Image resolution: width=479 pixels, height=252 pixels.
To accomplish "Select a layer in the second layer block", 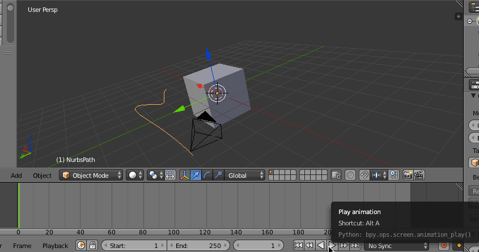I will 313,176.
